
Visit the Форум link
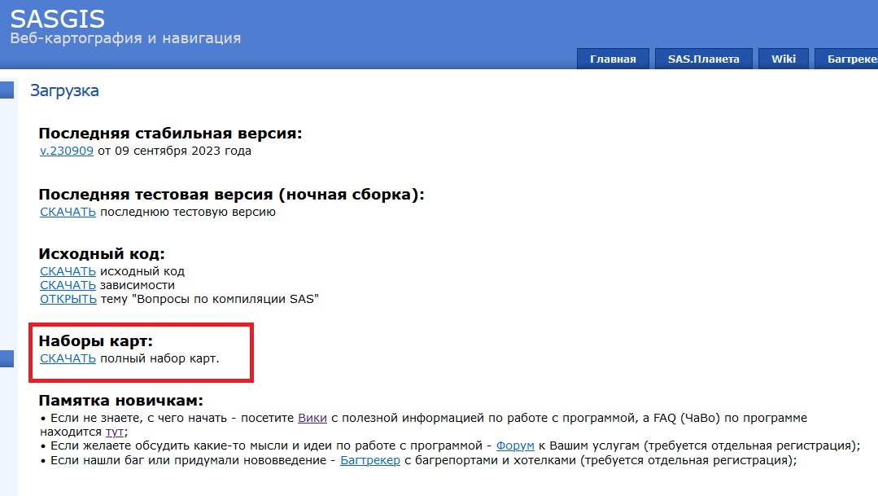[x=516, y=446]
